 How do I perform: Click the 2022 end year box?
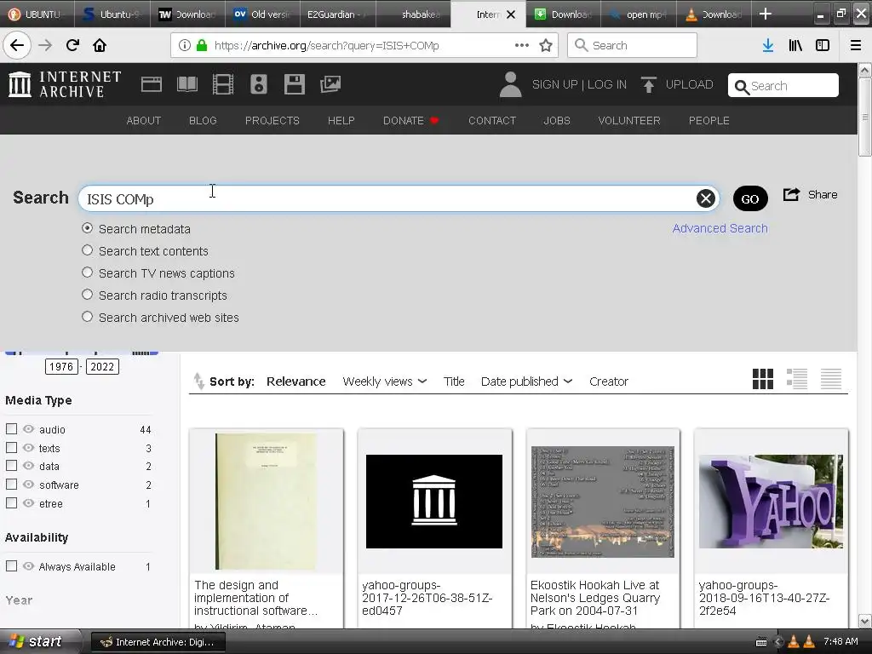tap(102, 366)
